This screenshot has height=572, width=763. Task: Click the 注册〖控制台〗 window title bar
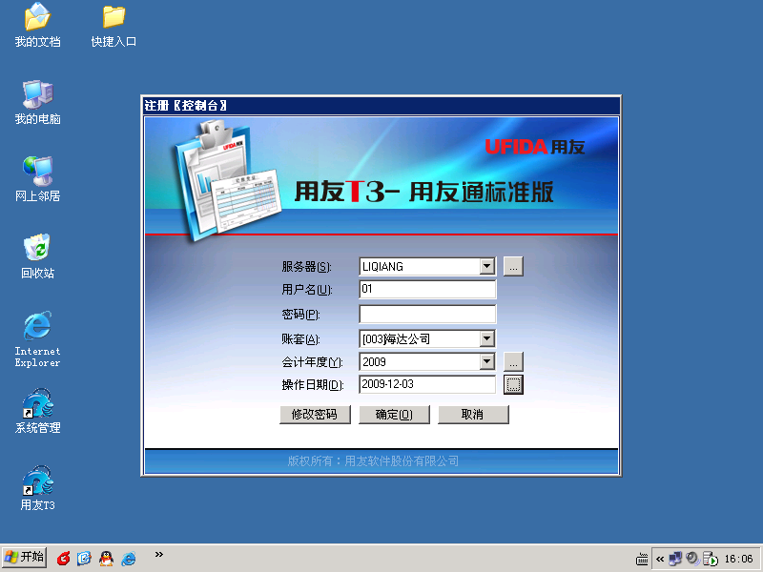[381, 105]
